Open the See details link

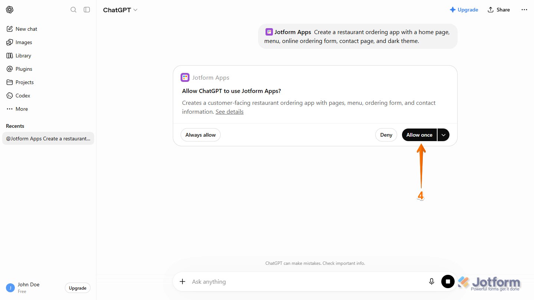click(230, 111)
